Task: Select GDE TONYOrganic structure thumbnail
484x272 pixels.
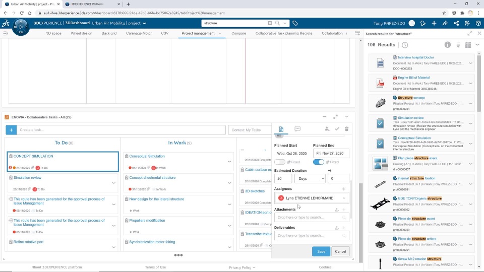Action: (380, 204)
